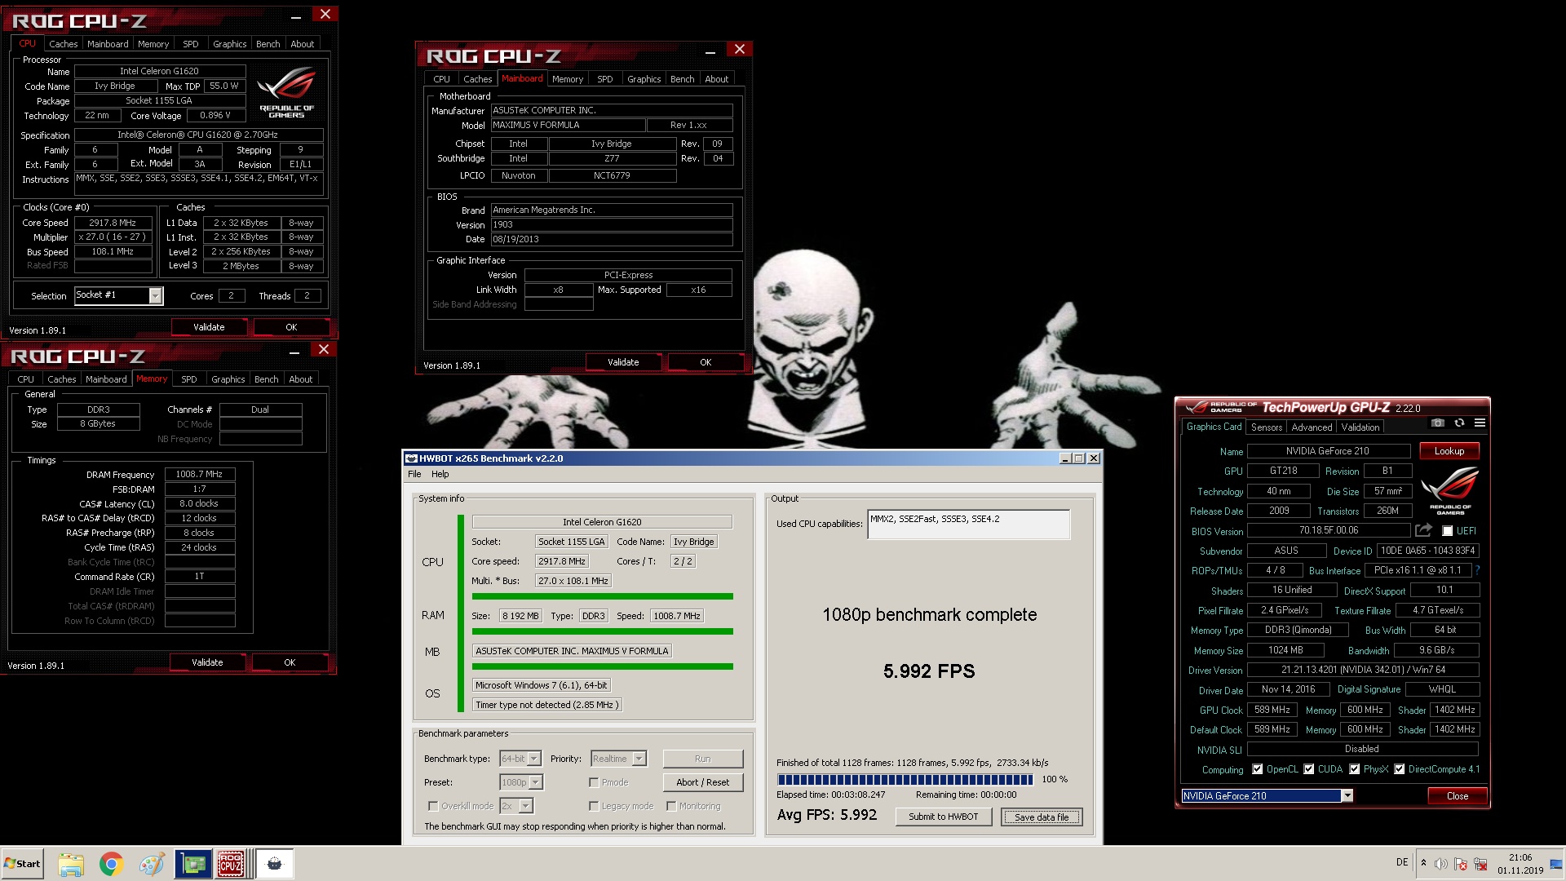Toggle the DirectCompute 4.1 checkbox
This screenshot has width=1566, height=881.
1400,769
